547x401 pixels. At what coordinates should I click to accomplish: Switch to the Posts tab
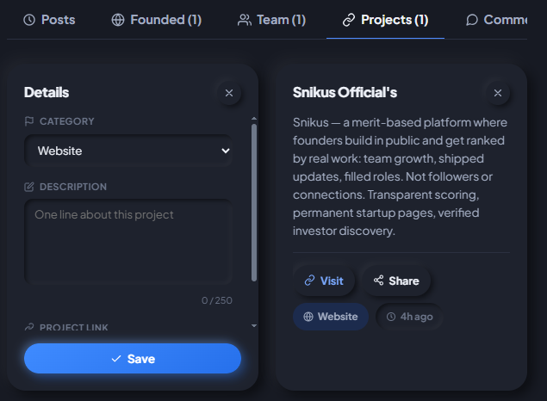(49, 20)
